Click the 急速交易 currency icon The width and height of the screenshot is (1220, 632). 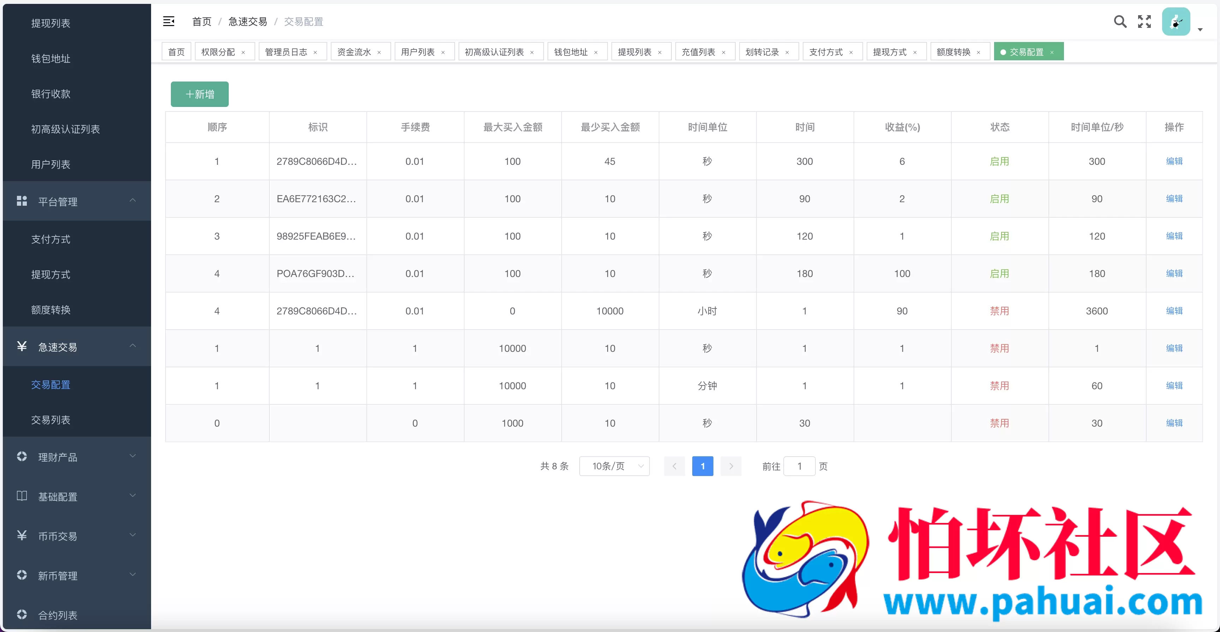(21, 346)
